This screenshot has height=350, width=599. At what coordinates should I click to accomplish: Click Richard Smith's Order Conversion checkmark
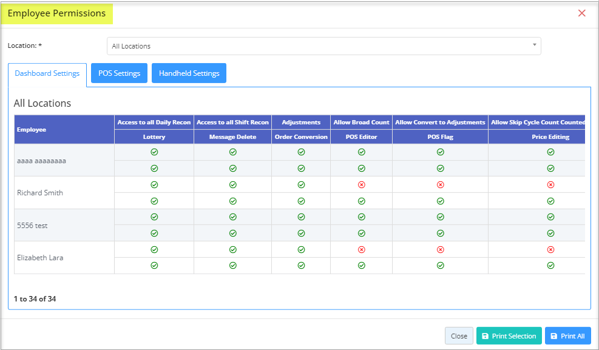tap(301, 201)
